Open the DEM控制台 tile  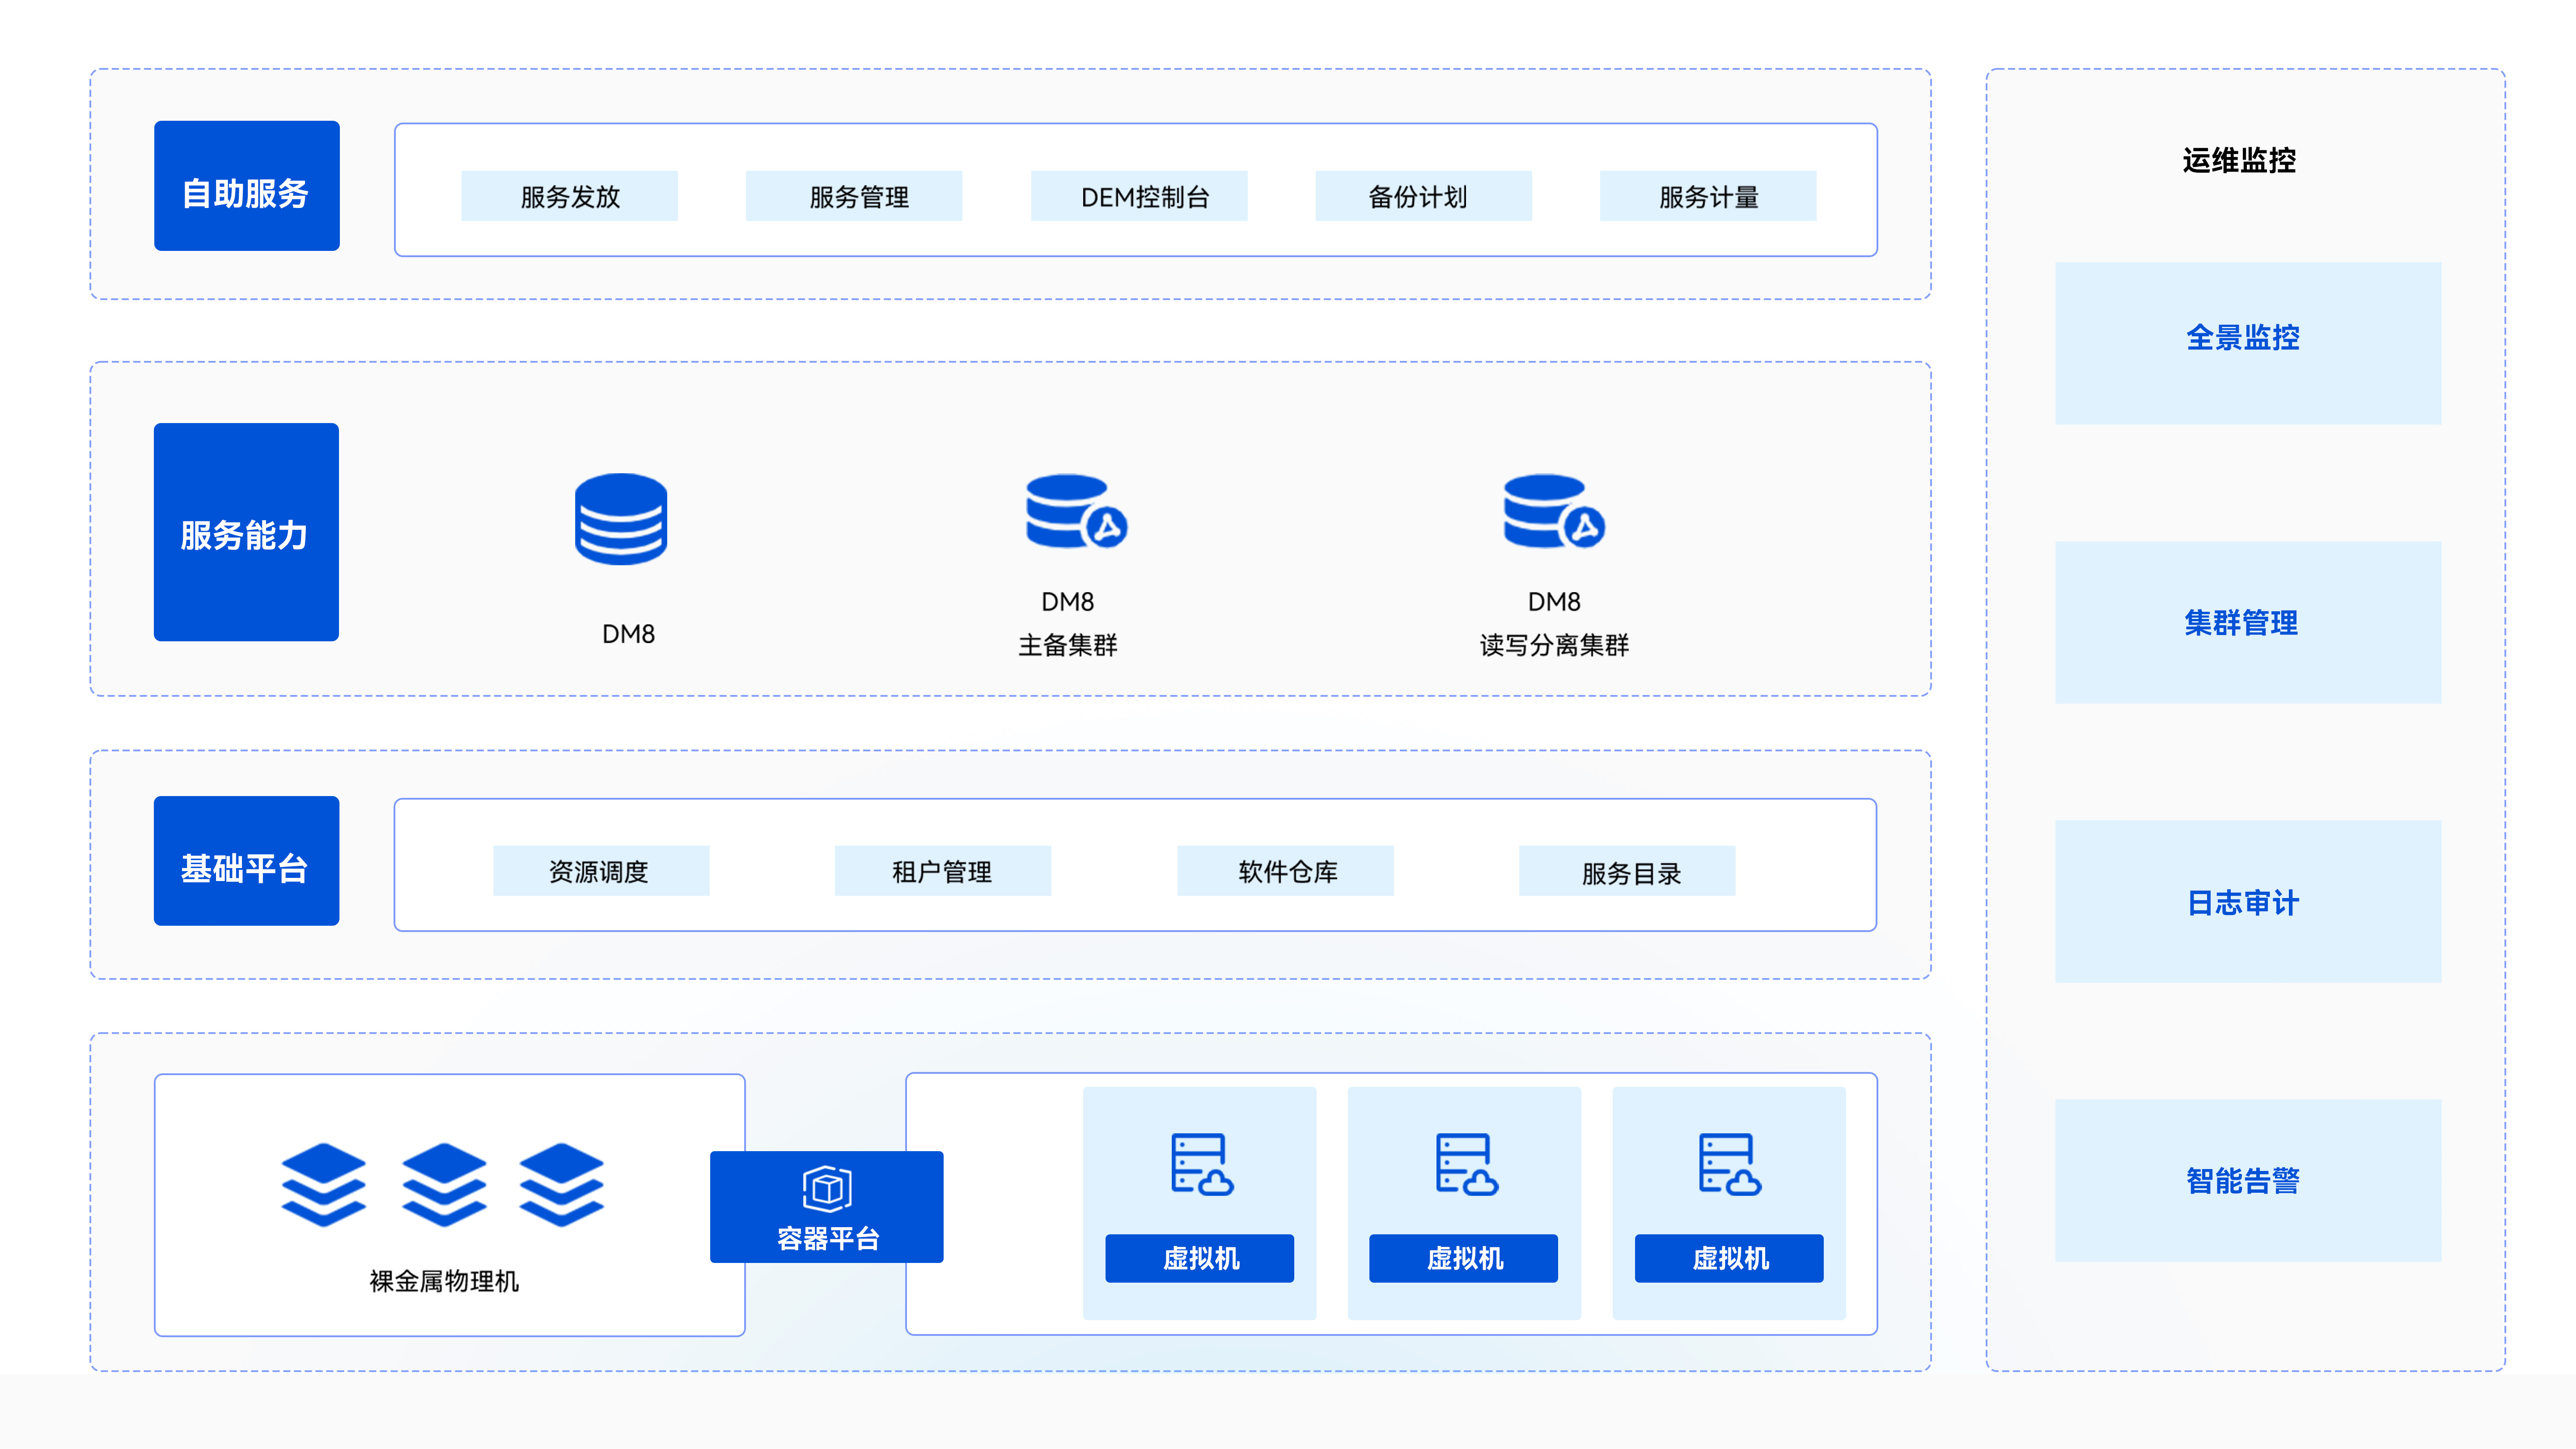[x=1139, y=196]
